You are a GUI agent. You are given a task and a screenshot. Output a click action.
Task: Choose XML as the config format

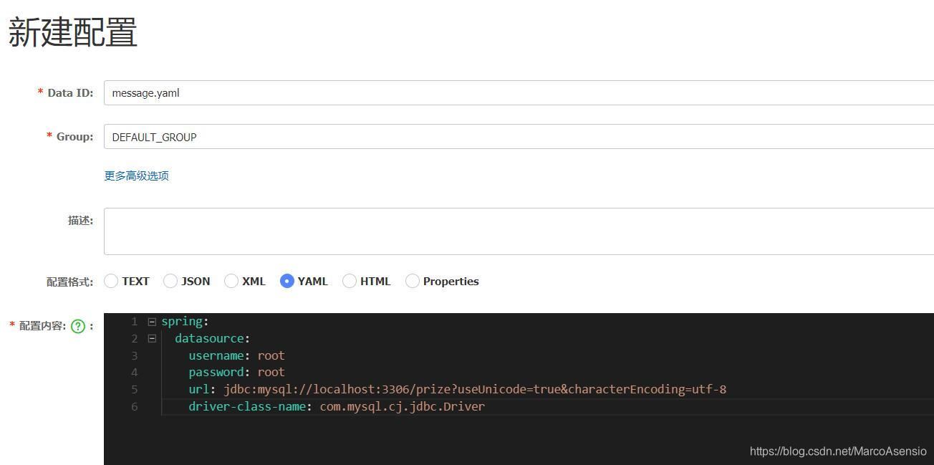pyautogui.click(x=231, y=281)
